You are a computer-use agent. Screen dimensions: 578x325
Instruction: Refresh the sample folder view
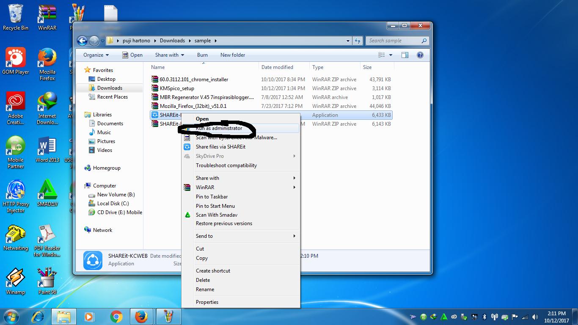coord(358,41)
